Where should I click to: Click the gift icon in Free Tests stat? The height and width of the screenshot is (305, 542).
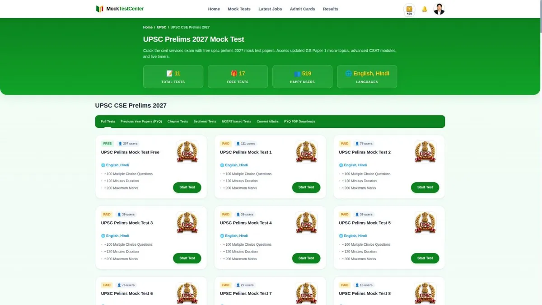234,73
